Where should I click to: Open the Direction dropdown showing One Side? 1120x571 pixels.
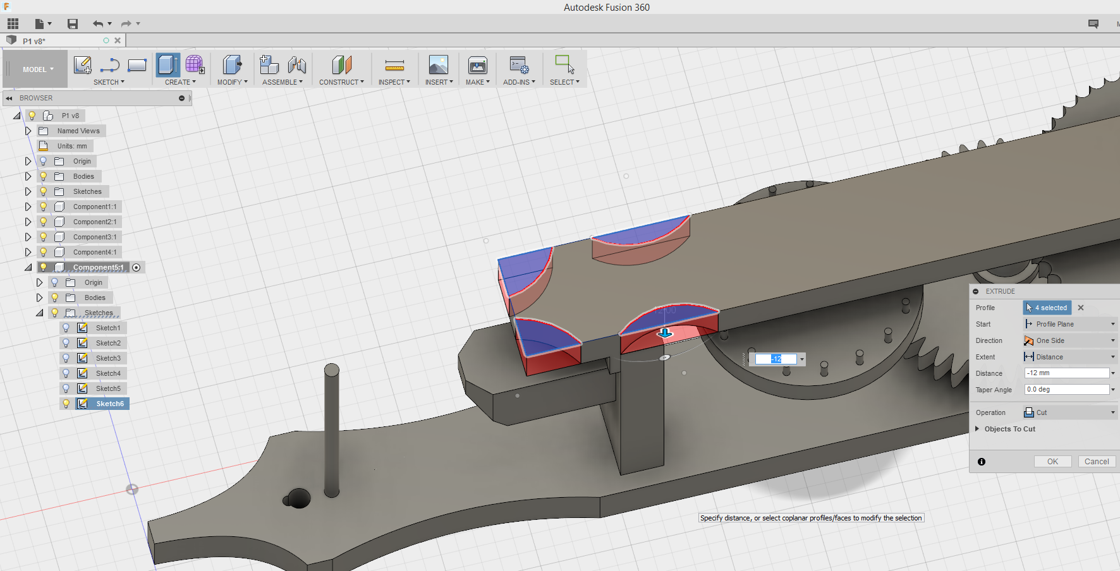(1070, 340)
